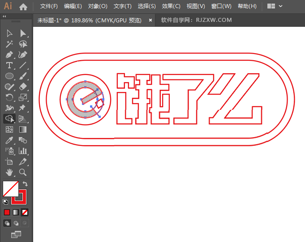The image size is (305, 242).
Task: Select the Direct Selection tool
Action: (23, 33)
